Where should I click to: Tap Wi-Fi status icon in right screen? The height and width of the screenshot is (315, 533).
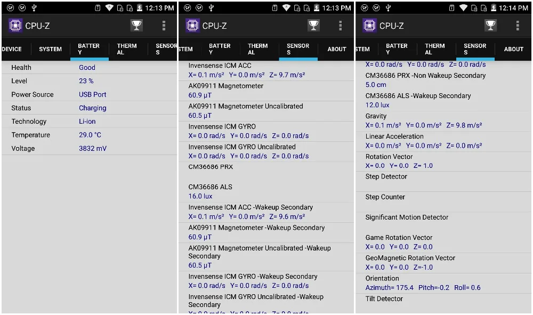(x=463, y=8)
